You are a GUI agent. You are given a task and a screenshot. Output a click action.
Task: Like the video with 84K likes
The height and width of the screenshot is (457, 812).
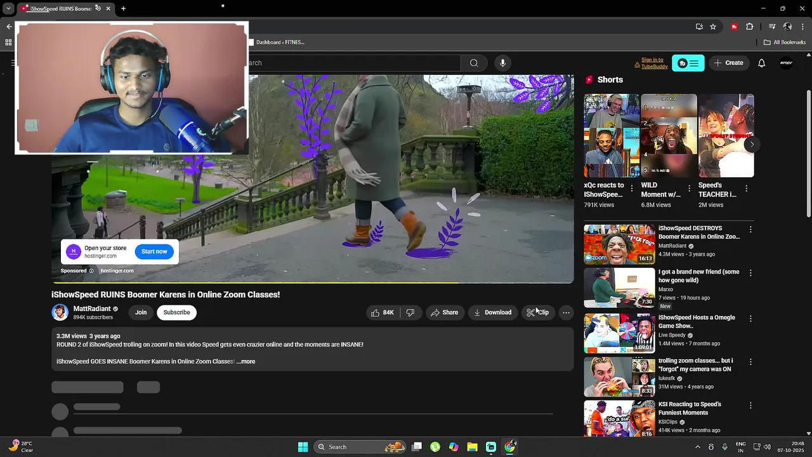coord(383,312)
